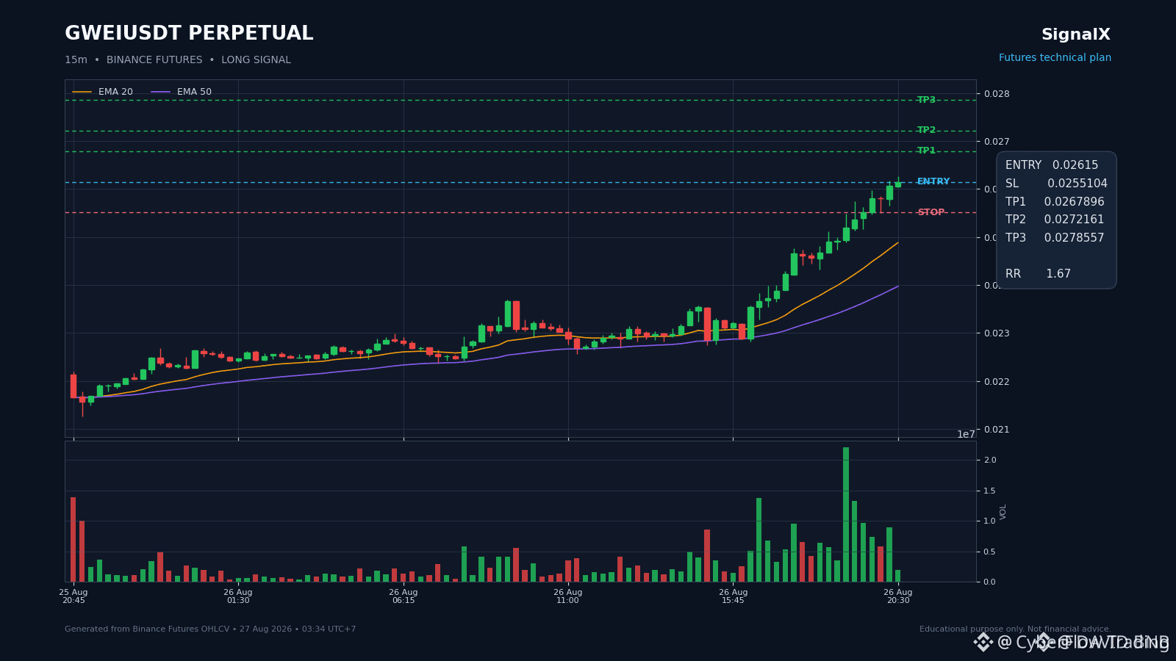1176x661 pixels.
Task: Click the 26 Aug 01:30 time label
Action: pos(238,596)
